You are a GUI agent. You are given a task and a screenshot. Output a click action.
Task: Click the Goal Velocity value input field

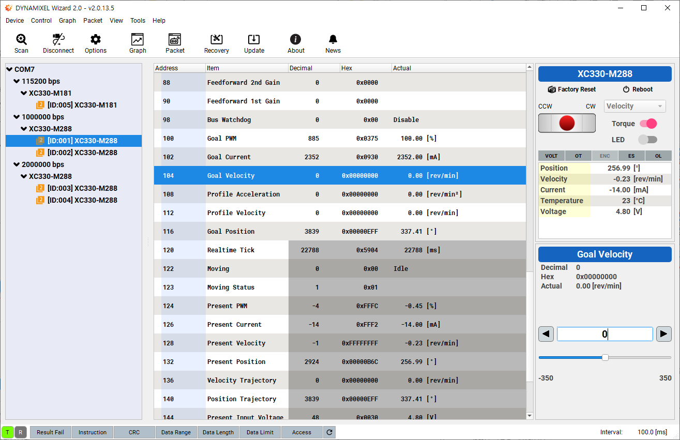pyautogui.click(x=605, y=334)
